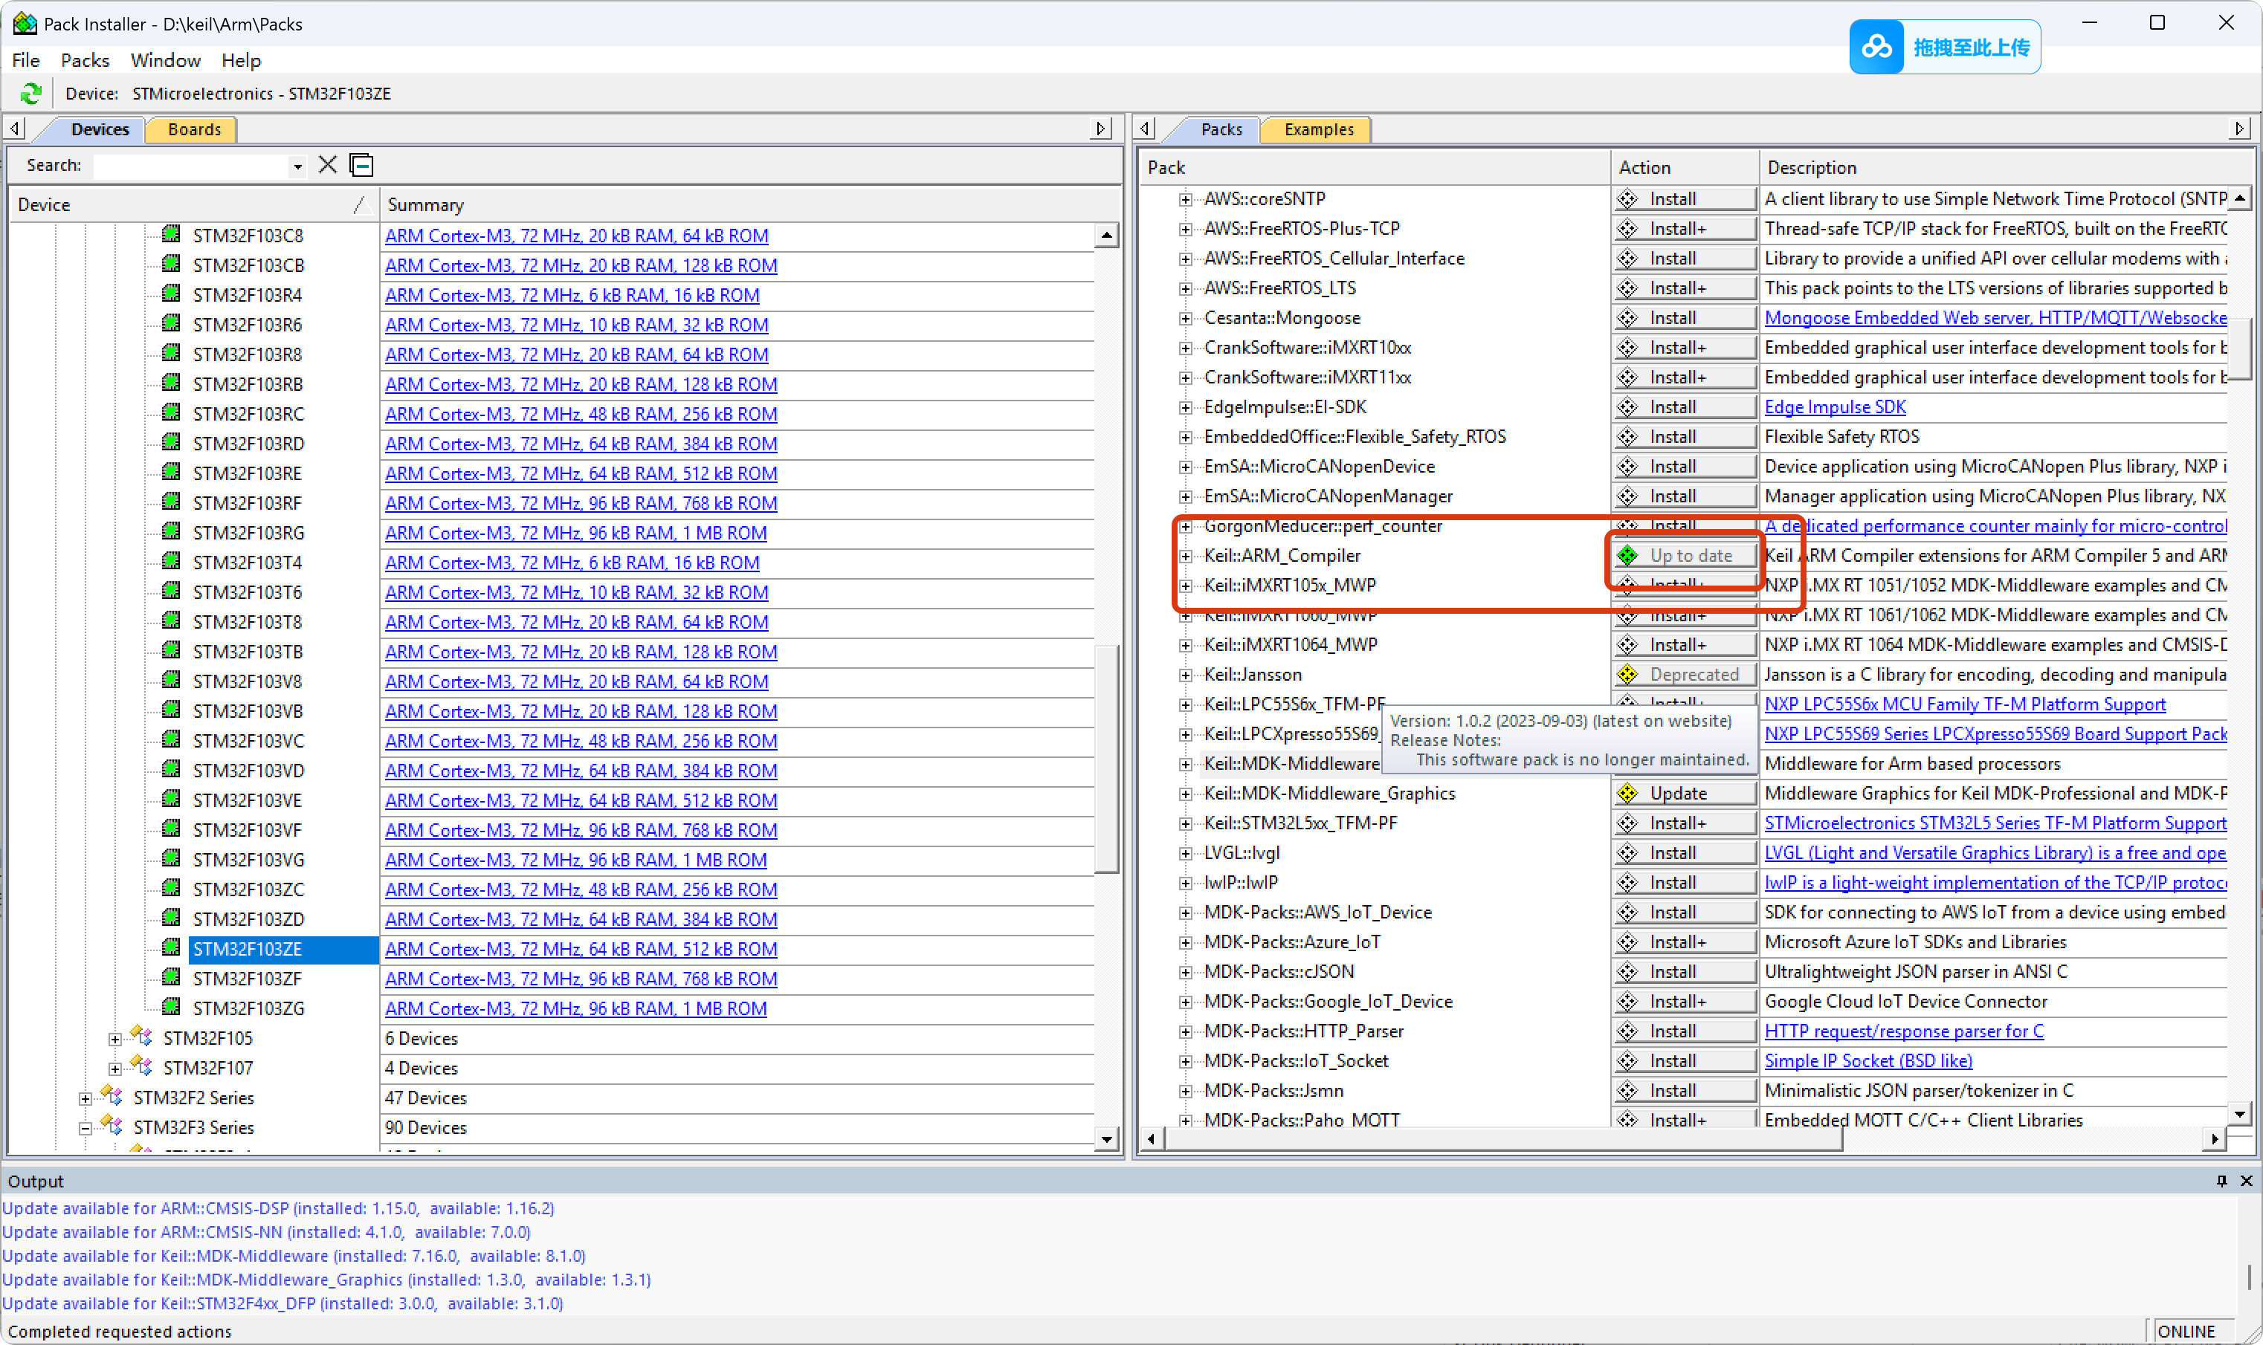The height and width of the screenshot is (1345, 2263).
Task: Open the Packs menu
Action: pyautogui.click(x=84, y=59)
